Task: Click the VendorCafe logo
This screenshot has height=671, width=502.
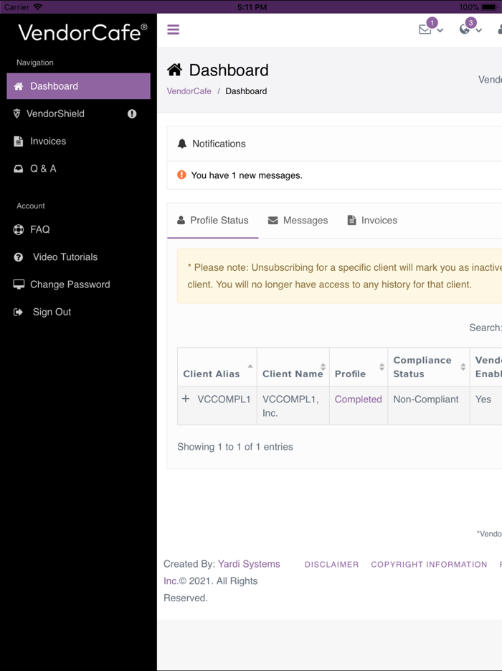Action: click(82, 32)
